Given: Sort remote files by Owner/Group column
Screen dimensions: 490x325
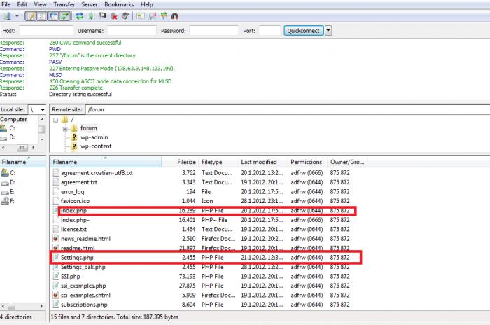Looking at the screenshot, I should (x=347, y=162).
